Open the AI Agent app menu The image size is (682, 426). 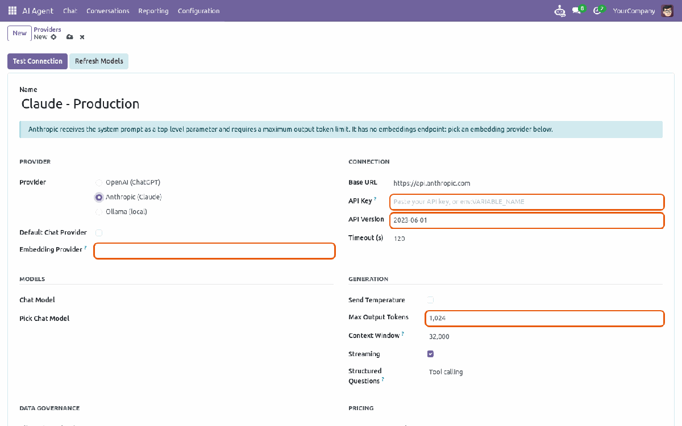pyautogui.click(x=38, y=11)
